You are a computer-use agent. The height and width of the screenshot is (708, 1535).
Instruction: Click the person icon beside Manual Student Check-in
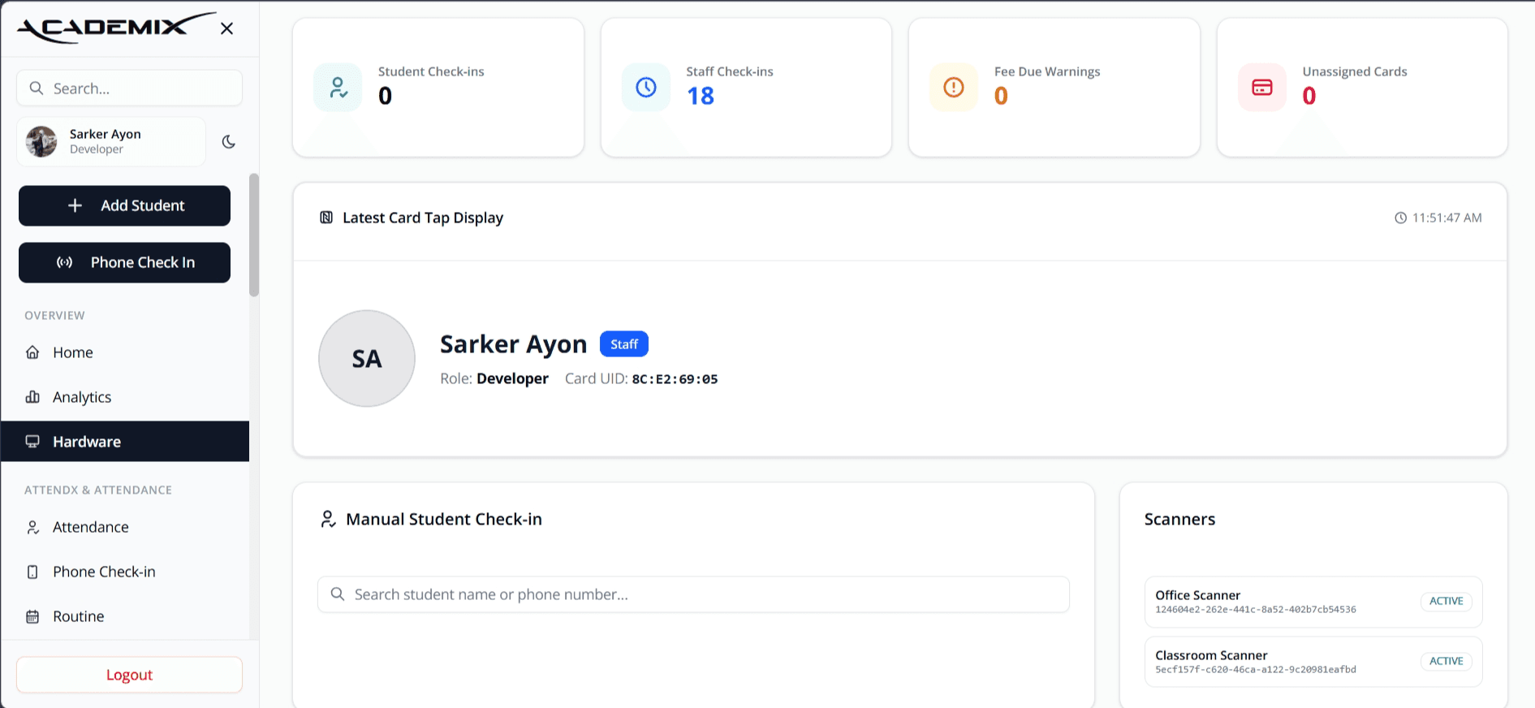328,519
